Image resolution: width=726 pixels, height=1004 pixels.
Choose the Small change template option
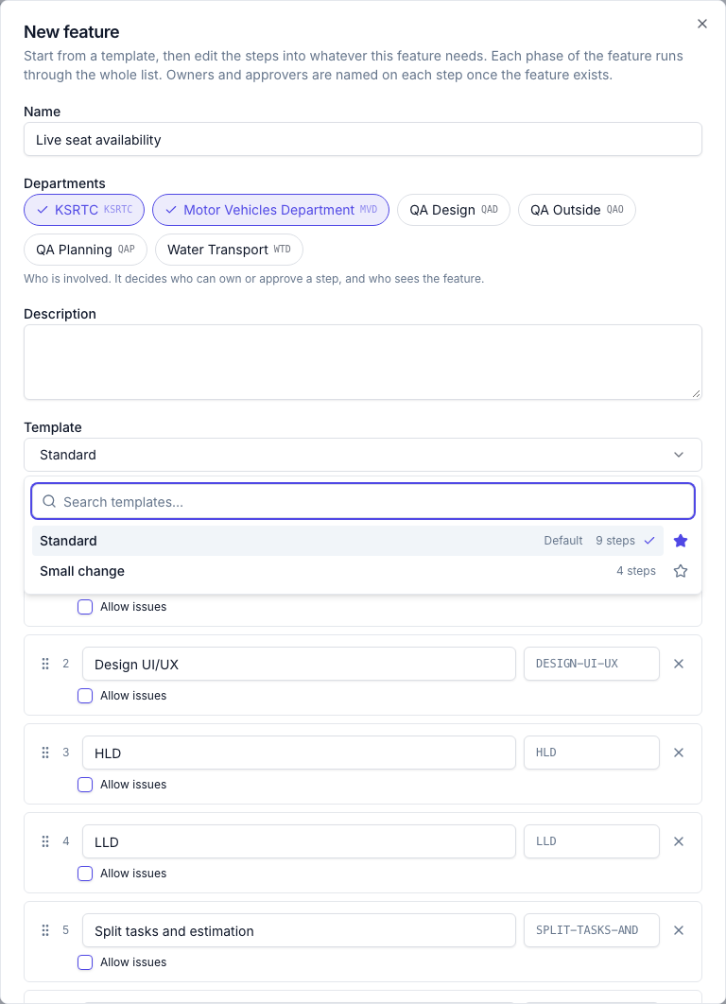click(x=348, y=571)
